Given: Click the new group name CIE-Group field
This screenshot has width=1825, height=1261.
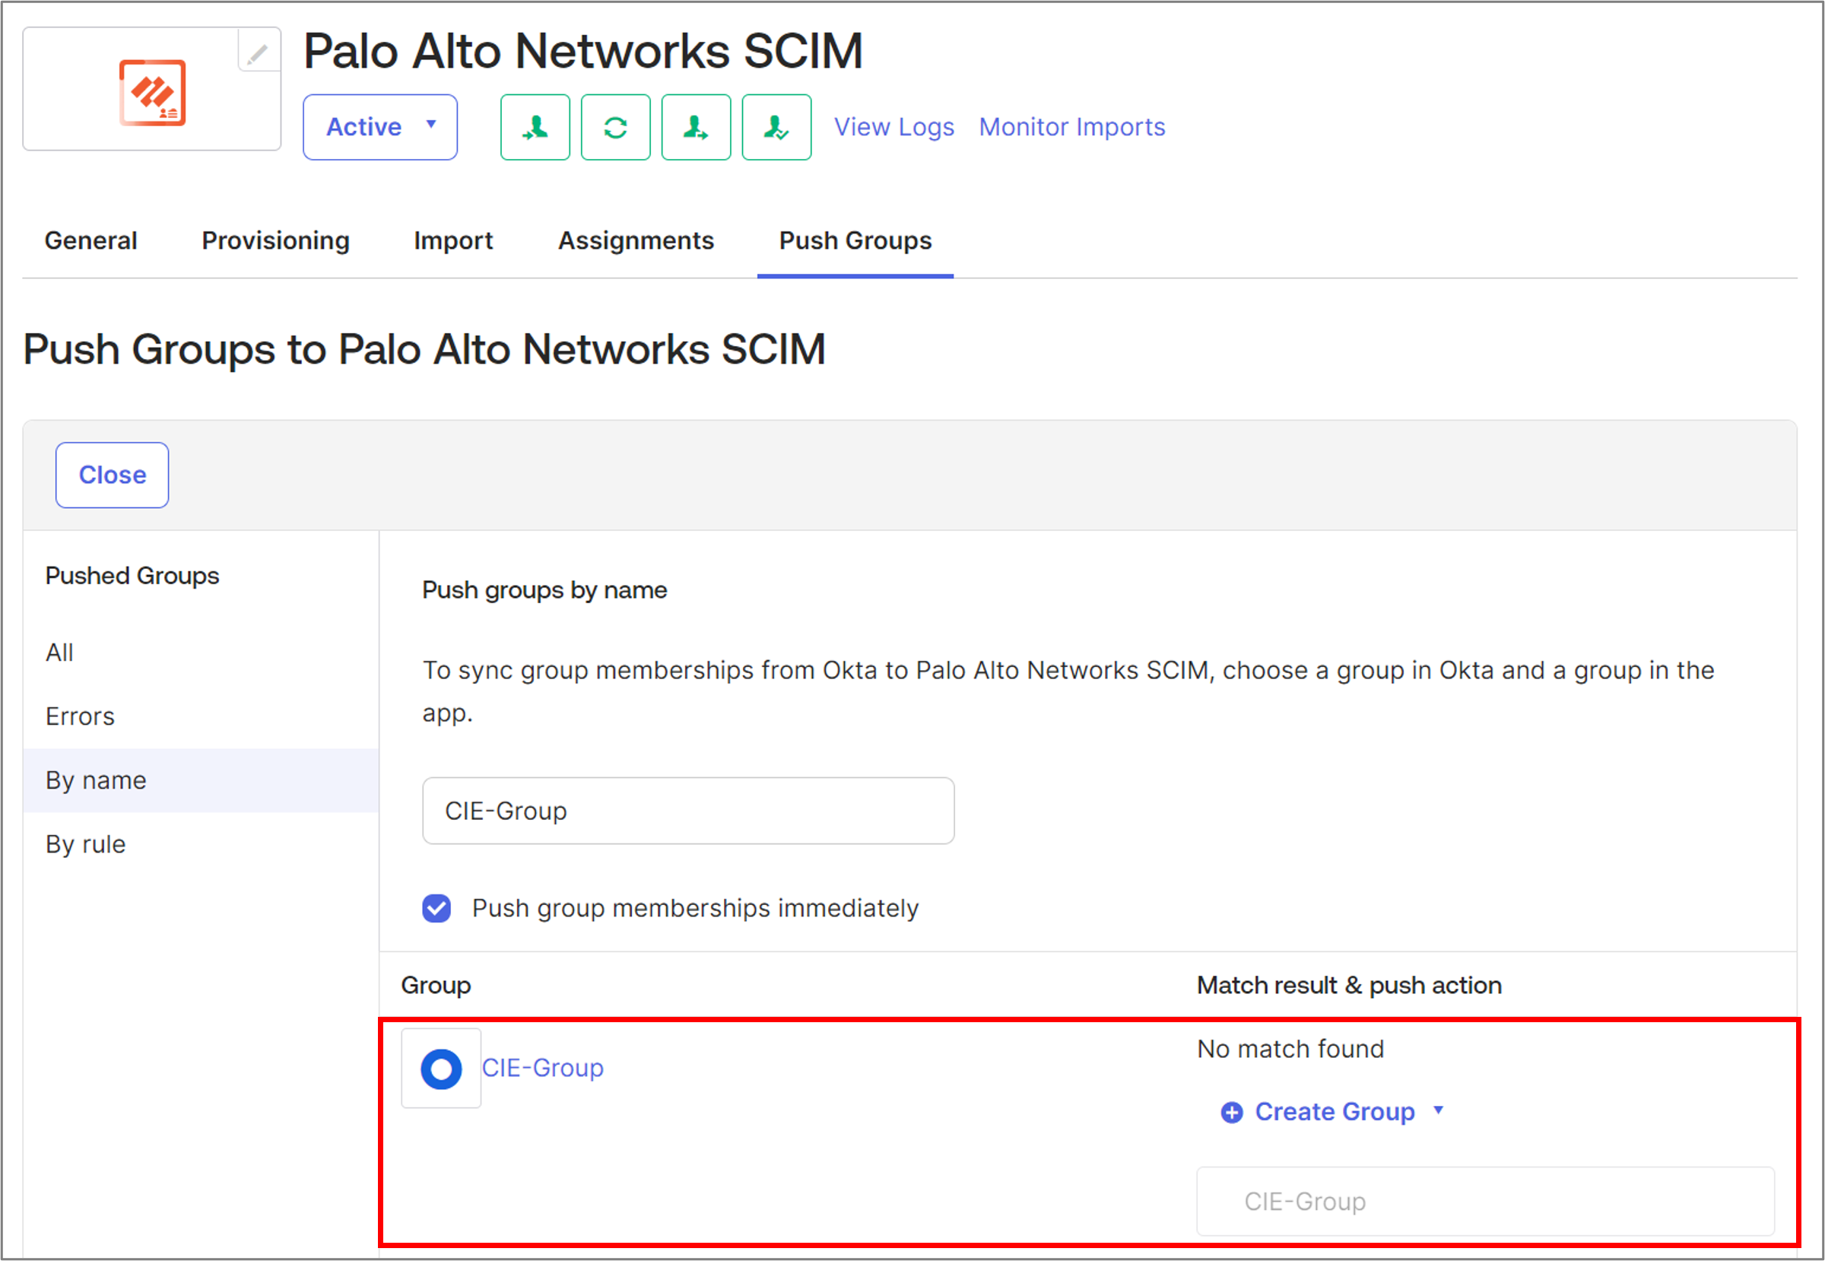Looking at the screenshot, I should coord(1485,1201).
